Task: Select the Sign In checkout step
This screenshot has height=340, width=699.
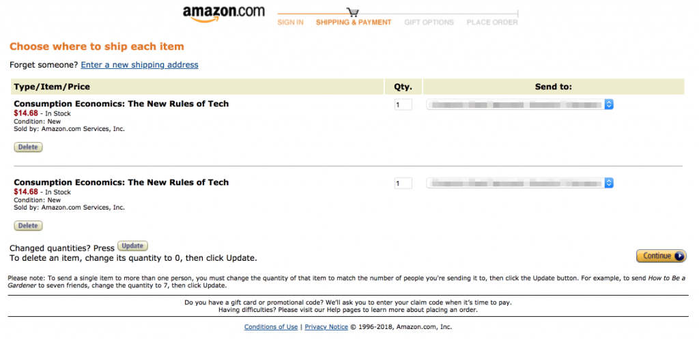Action: (x=290, y=23)
